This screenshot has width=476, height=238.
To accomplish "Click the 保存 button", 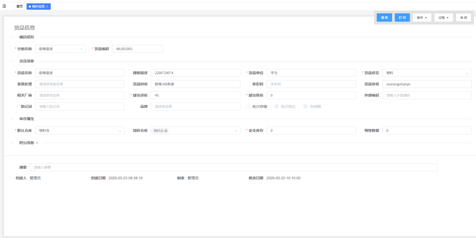I will pyautogui.click(x=384, y=18).
